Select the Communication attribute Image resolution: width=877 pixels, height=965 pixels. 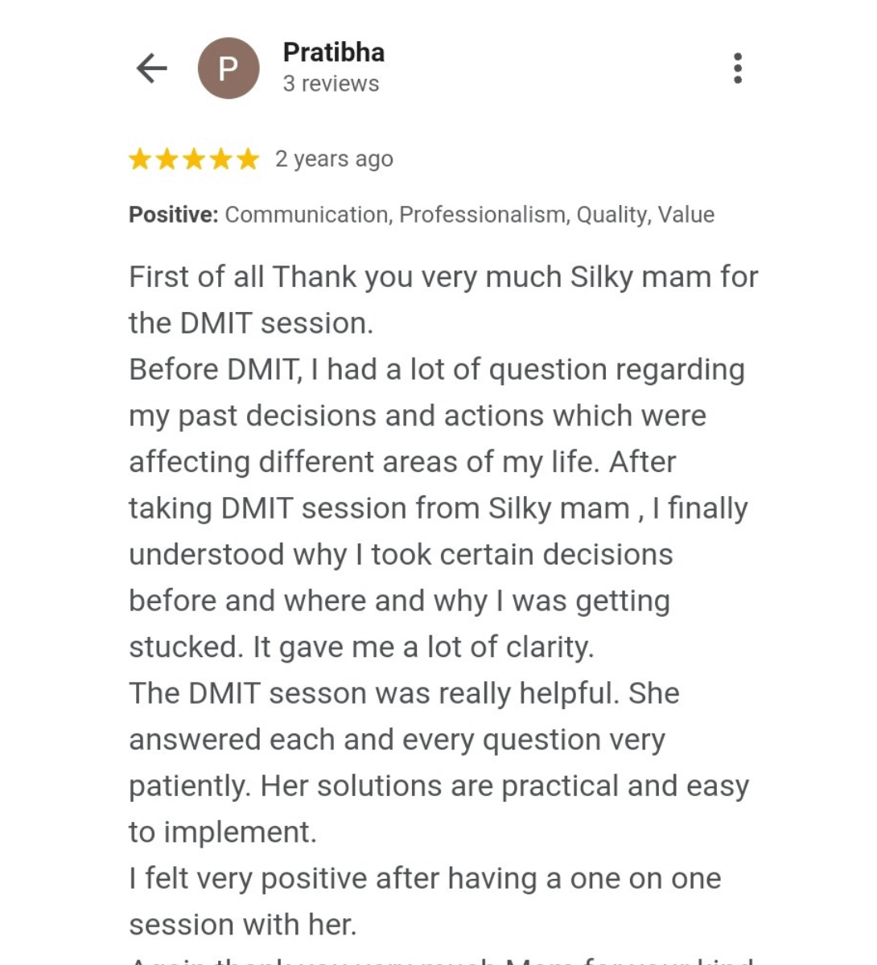coord(307,215)
